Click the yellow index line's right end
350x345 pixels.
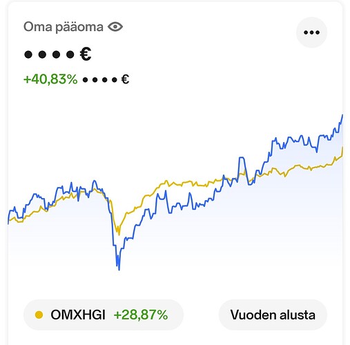point(342,148)
